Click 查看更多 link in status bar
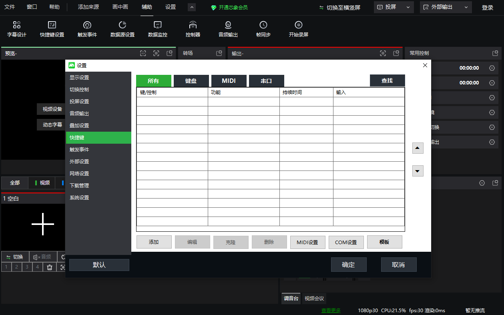504x315 pixels. [x=331, y=311]
